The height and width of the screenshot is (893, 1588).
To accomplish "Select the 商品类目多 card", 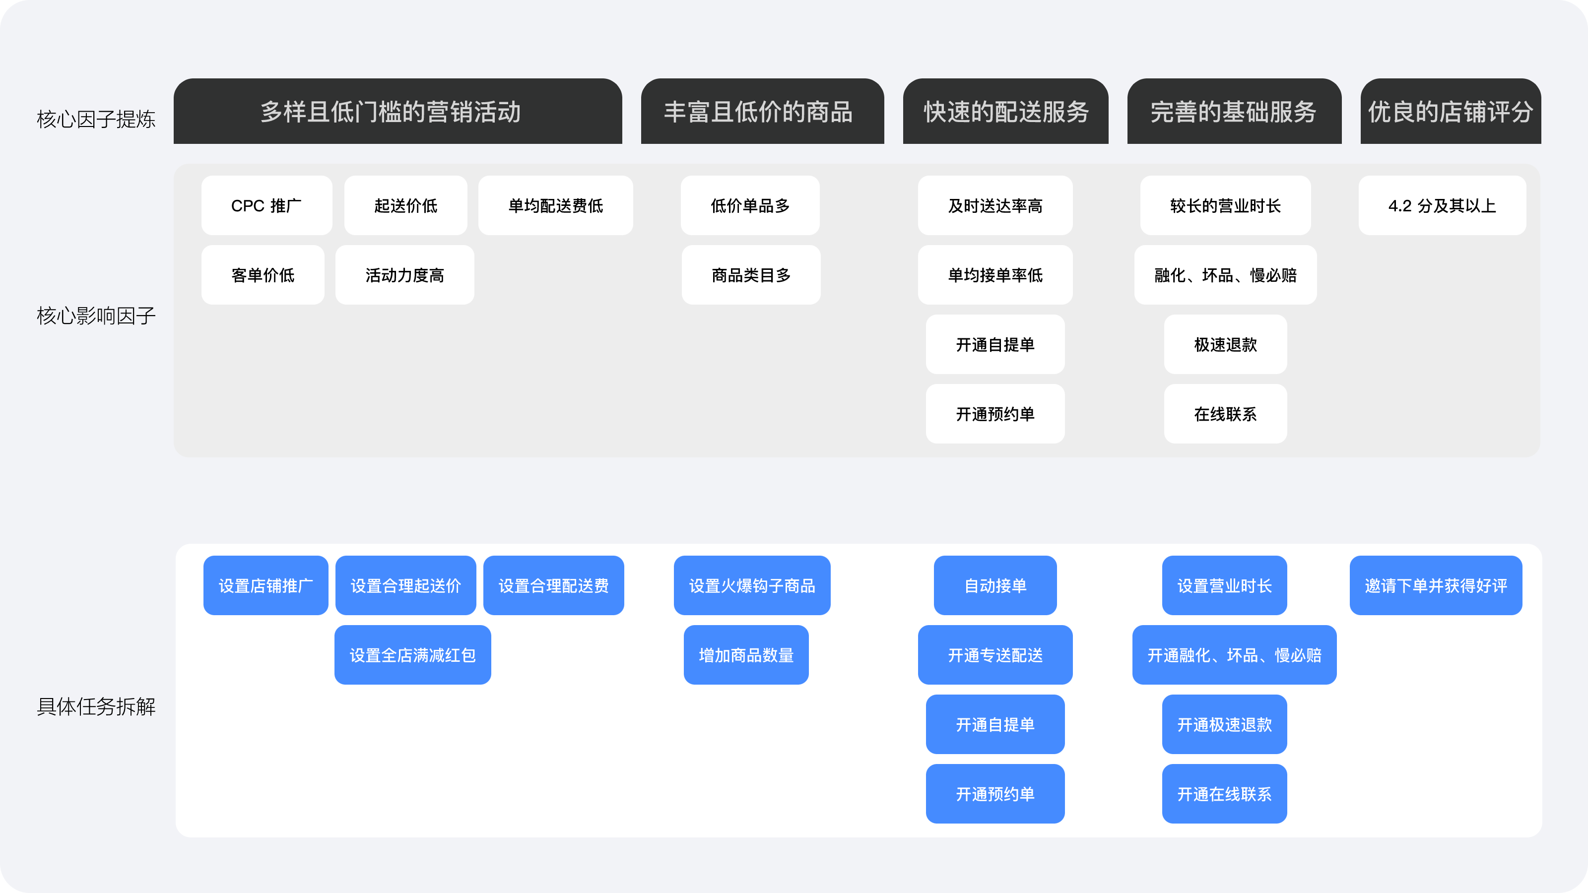I will [x=751, y=275].
